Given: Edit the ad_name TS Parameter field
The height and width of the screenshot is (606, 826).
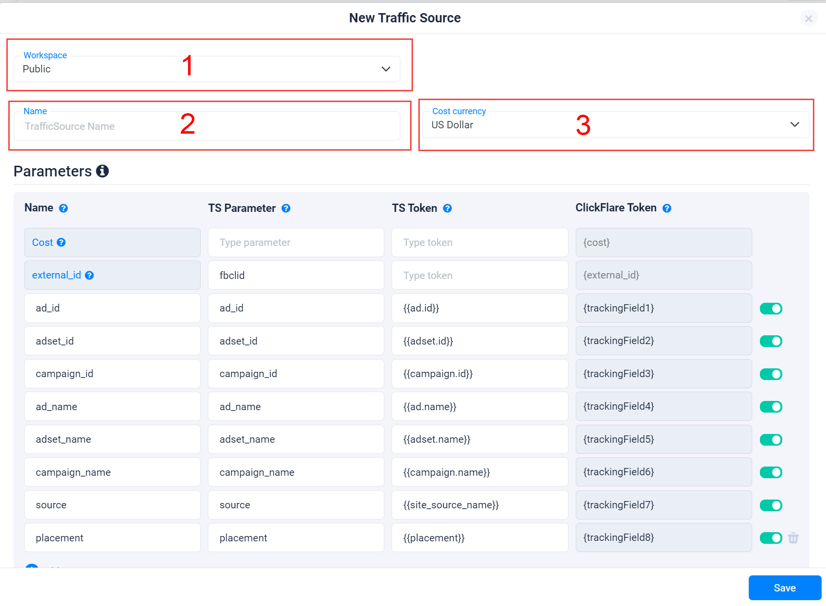Looking at the screenshot, I should pyautogui.click(x=296, y=406).
